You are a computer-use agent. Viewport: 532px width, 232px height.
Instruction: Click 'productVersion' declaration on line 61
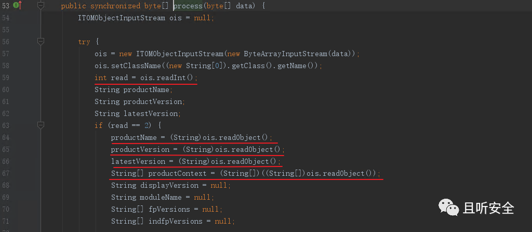153,101
